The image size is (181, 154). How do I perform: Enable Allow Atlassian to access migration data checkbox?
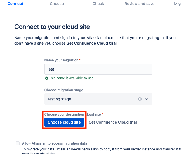(18, 143)
